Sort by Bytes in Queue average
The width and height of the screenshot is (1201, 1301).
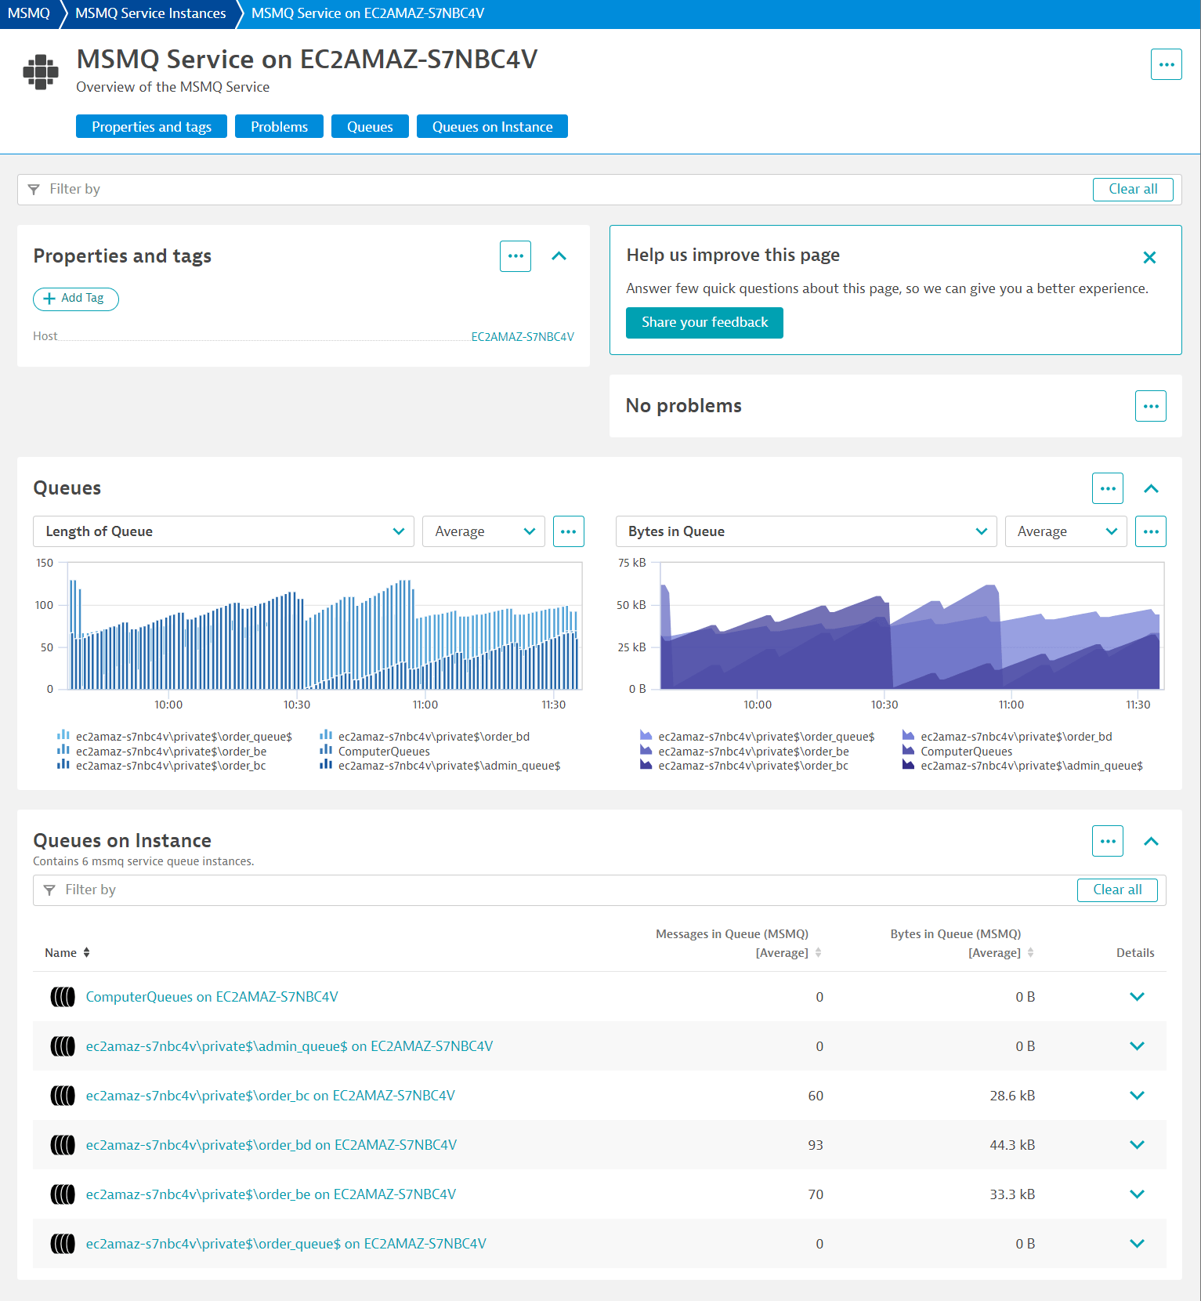(961, 943)
